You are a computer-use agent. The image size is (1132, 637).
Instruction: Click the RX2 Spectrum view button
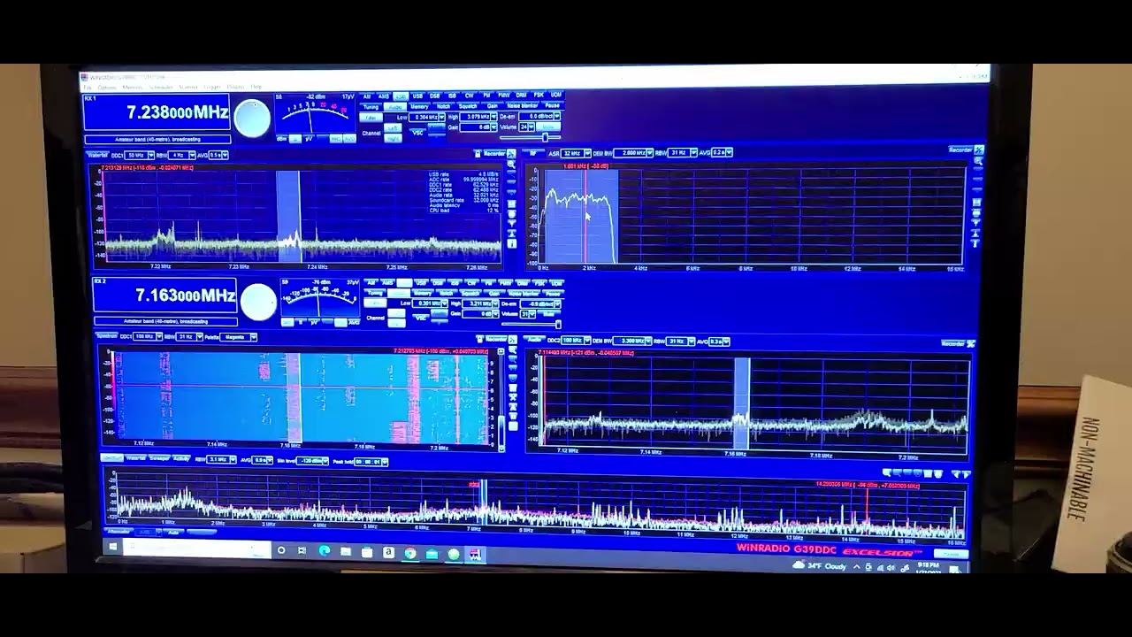pos(106,335)
